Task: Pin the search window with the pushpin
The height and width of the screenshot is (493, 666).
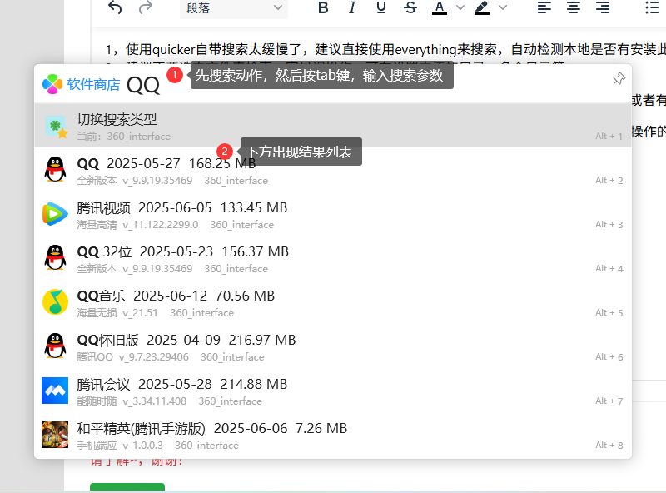Action: pos(619,78)
